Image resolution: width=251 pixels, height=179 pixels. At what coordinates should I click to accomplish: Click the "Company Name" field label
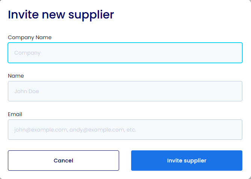[x=30, y=37]
